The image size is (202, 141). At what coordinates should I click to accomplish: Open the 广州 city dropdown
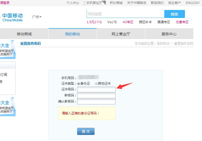(37, 17)
